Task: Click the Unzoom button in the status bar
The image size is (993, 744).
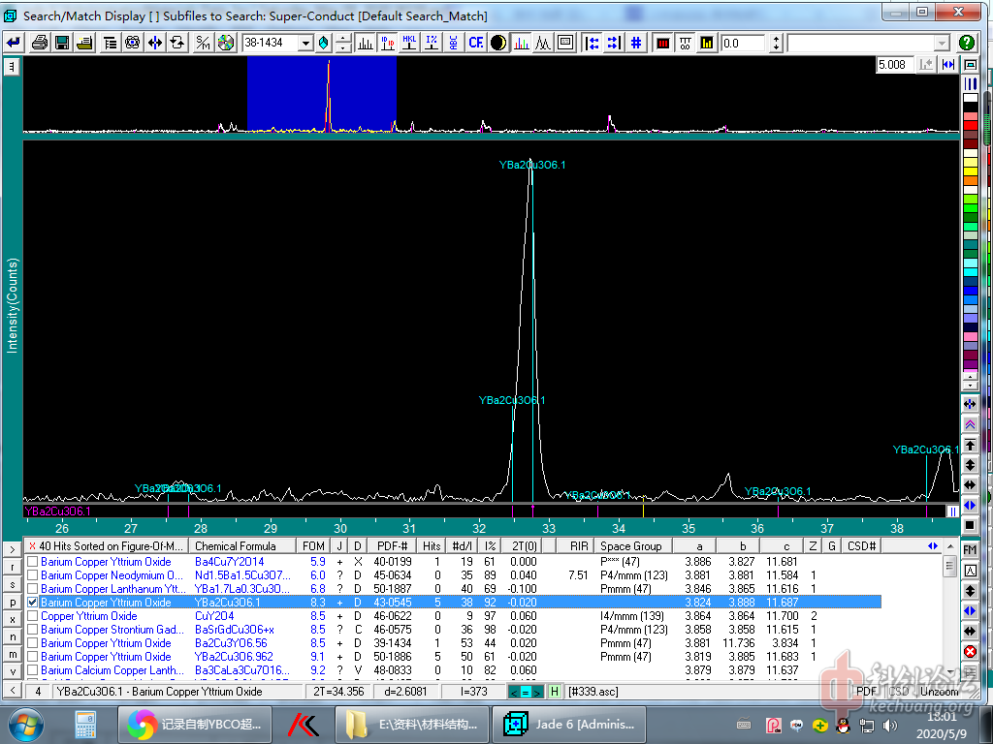Action: (x=939, y=691)
